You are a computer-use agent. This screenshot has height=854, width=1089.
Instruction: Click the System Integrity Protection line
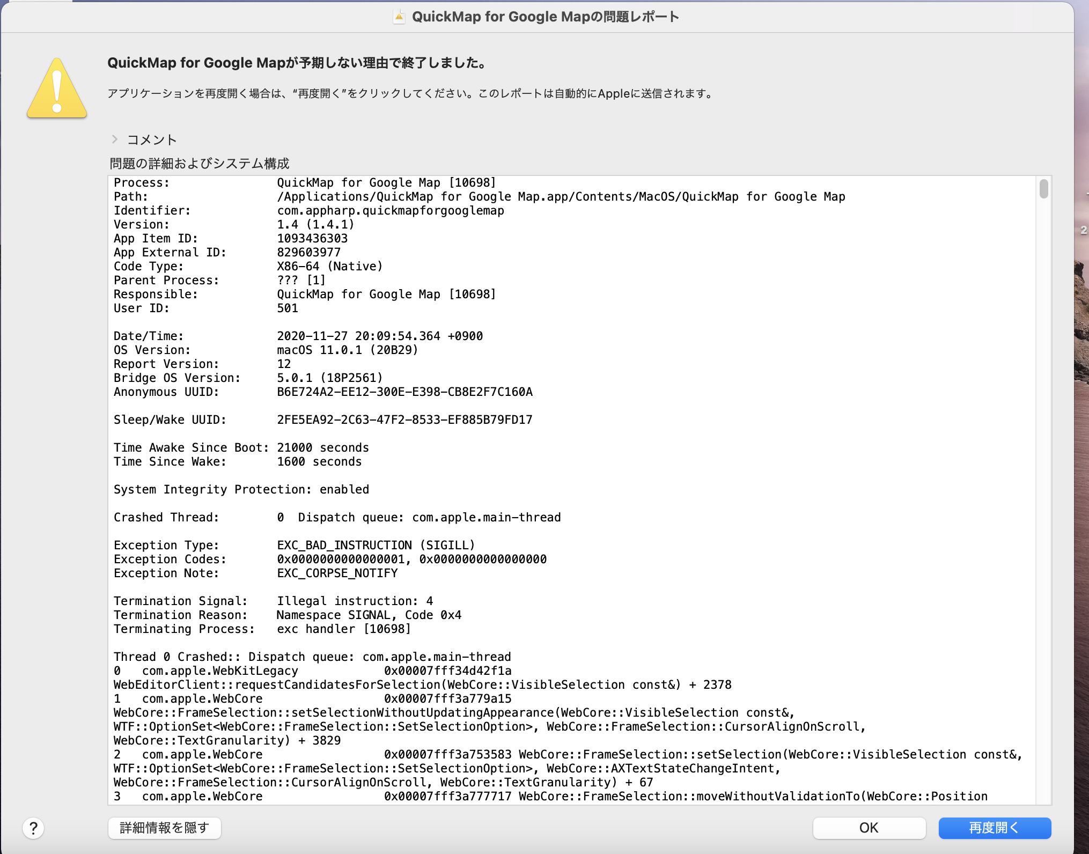[241, 490]
